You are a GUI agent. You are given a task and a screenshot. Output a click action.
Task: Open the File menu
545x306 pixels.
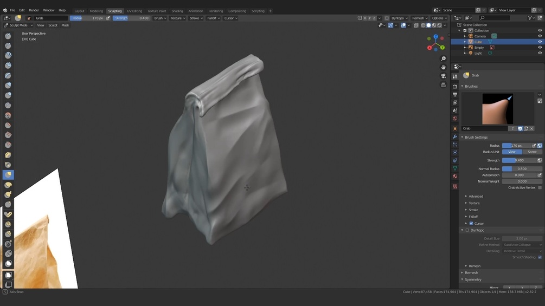pyautogui.click(x=12, y=10)
